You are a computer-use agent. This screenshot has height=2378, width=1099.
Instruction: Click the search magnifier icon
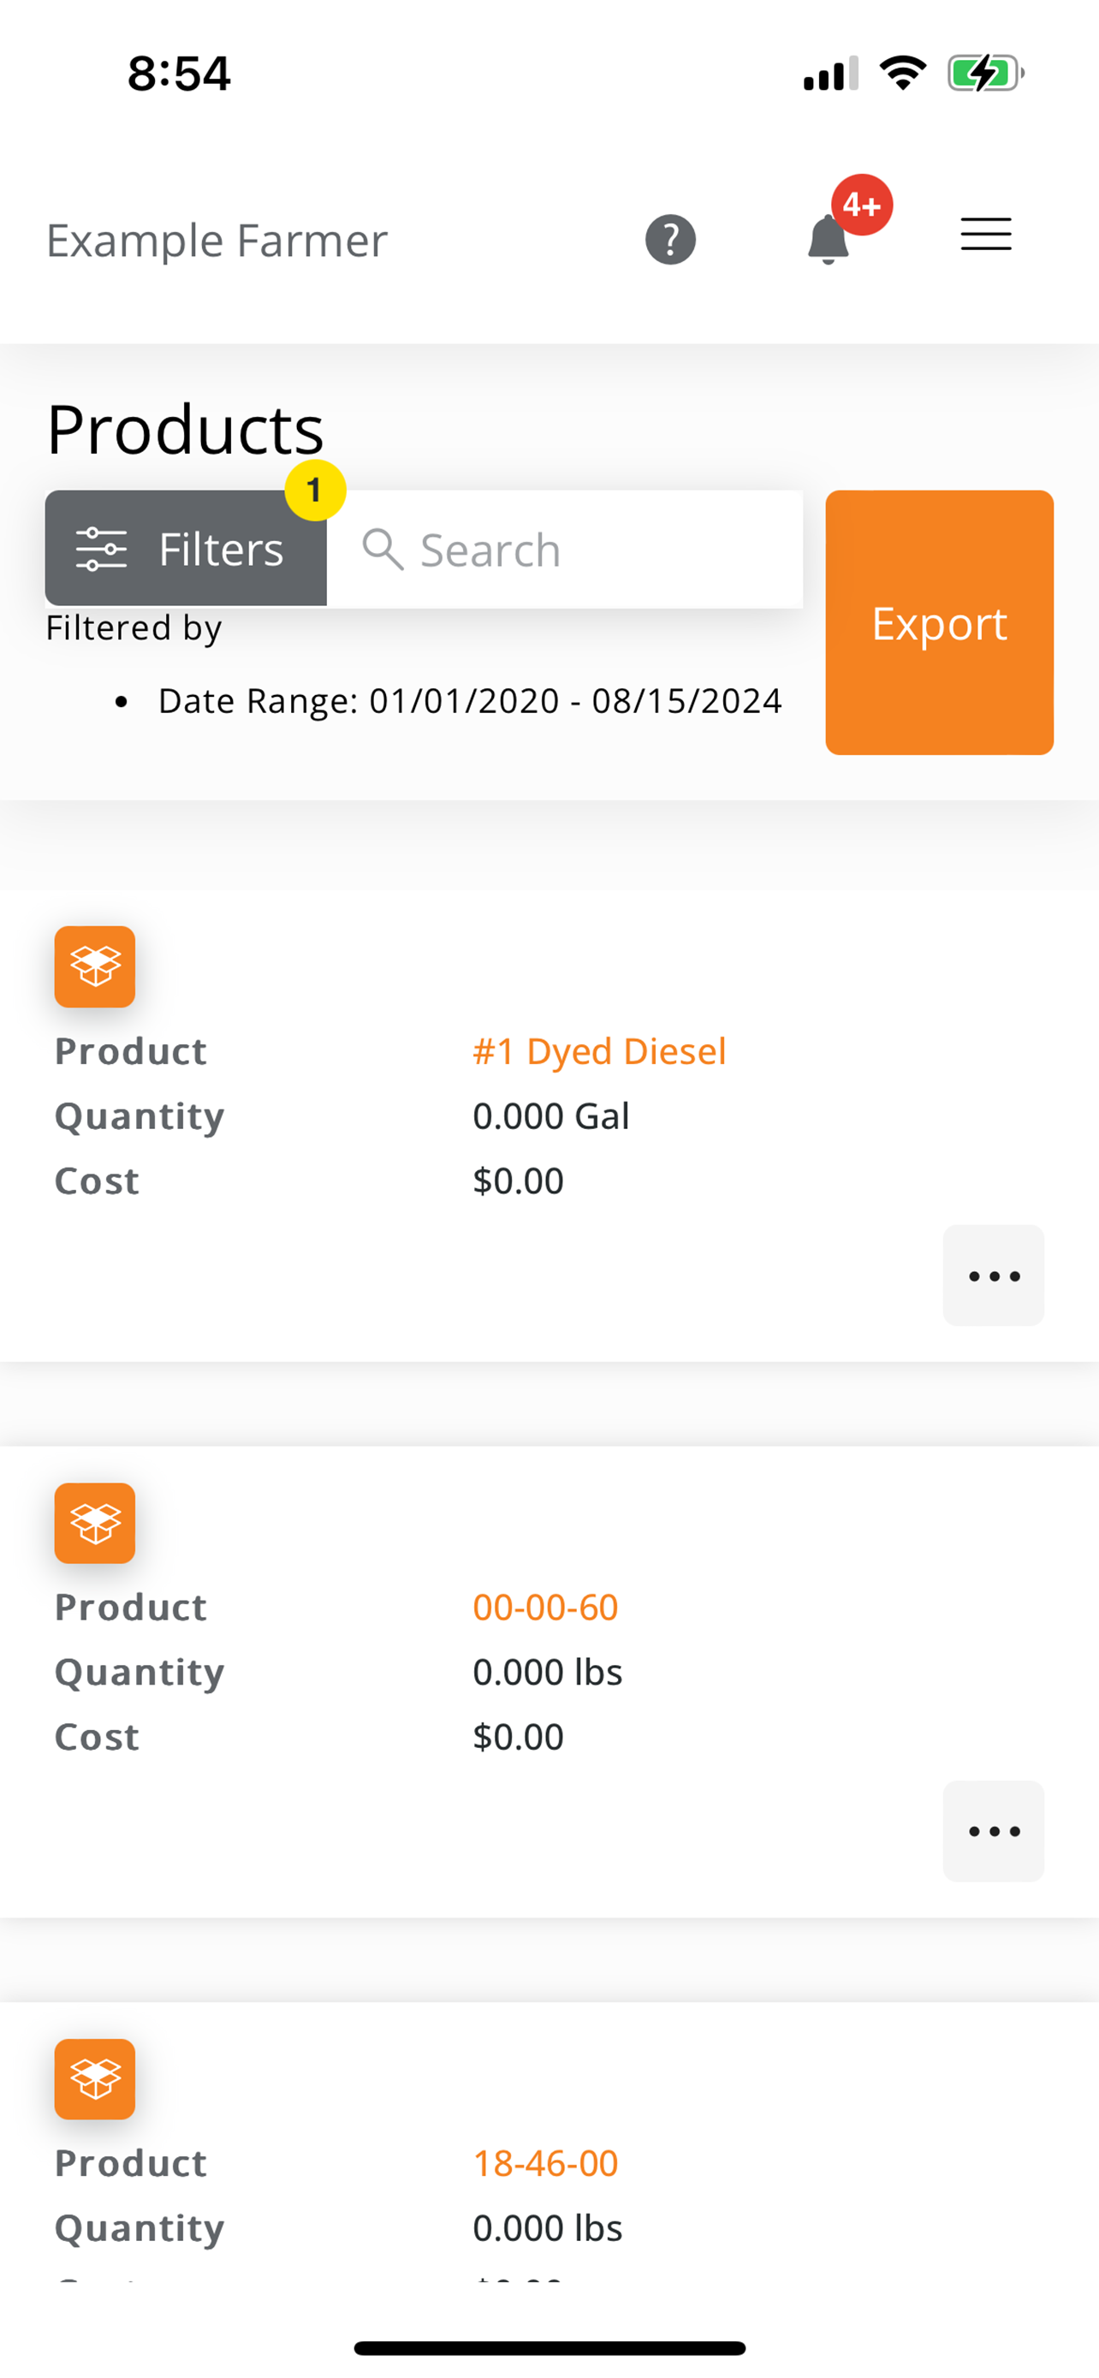pos(382,550)
